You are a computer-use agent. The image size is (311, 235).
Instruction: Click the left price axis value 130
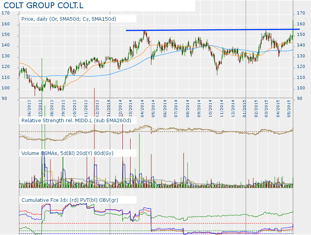[x=5, y=56]
